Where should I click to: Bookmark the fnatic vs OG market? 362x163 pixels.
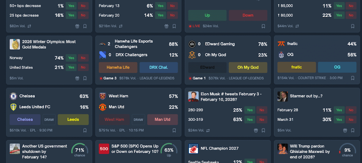click(x=353, y=78)
